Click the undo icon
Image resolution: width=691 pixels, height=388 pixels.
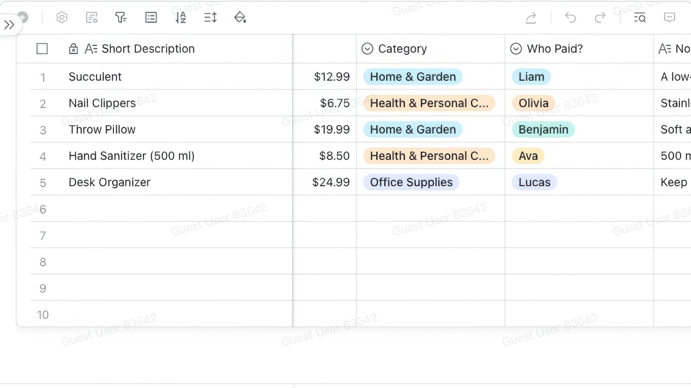[570, 18]
